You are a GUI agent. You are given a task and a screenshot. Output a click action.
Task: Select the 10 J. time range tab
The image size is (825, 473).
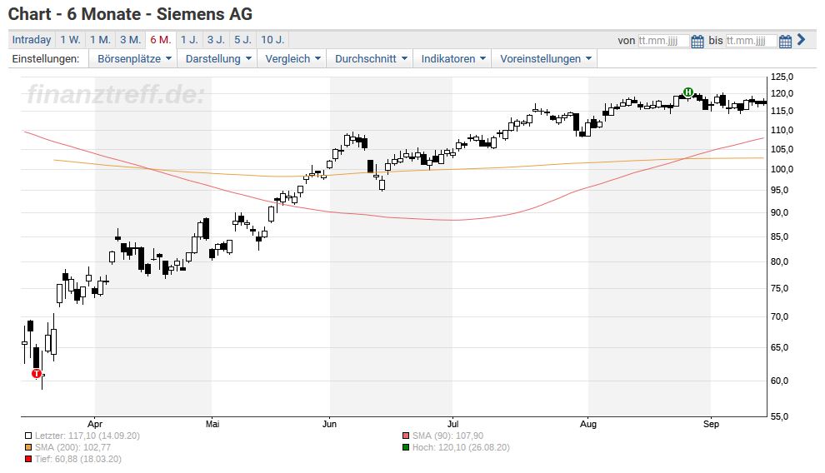[272, 40]
